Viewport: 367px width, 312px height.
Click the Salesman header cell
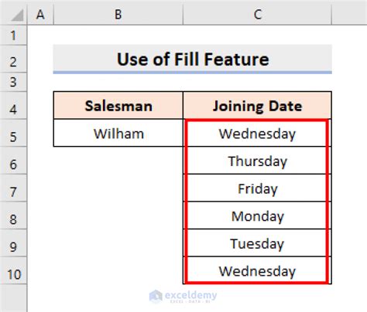tap(118, 106)
